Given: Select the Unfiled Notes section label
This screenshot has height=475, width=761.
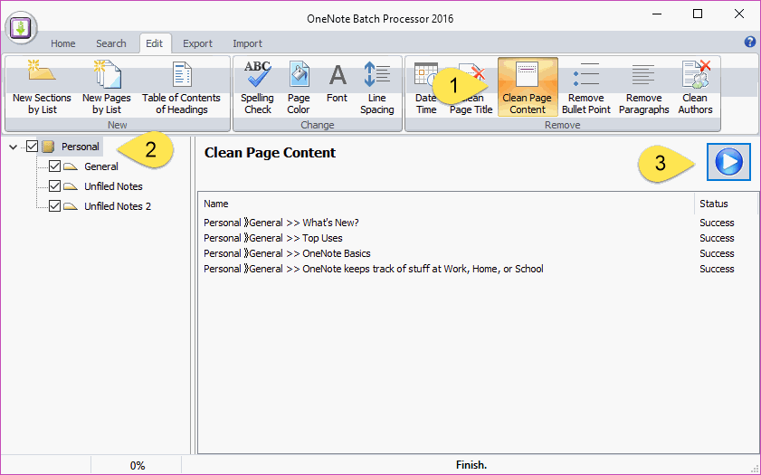Looking at the screenshot, I should [114, 186].
